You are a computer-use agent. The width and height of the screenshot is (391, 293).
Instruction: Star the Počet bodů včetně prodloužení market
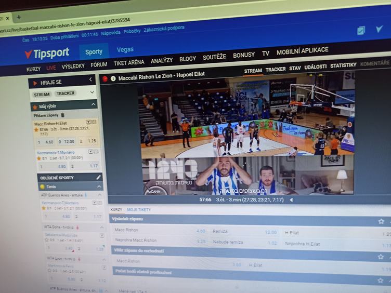380,281
